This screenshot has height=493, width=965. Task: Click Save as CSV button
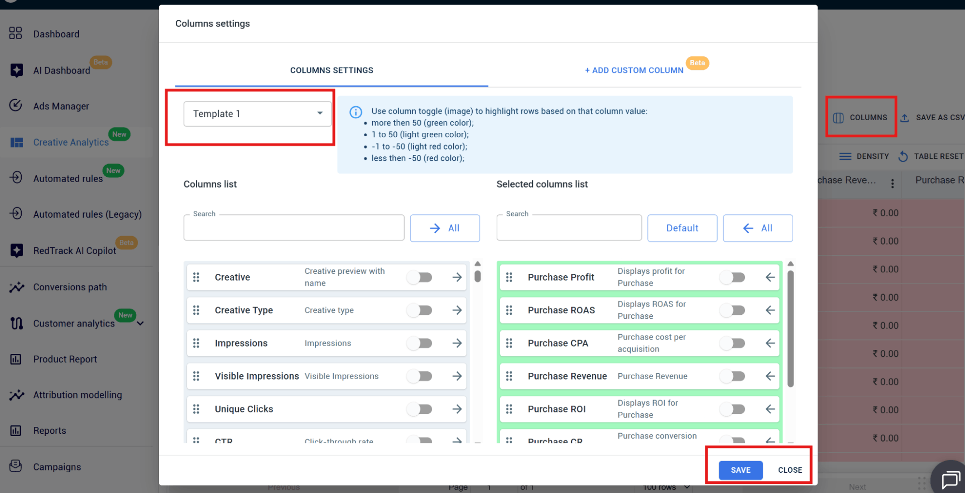click(x=933, y=117)
